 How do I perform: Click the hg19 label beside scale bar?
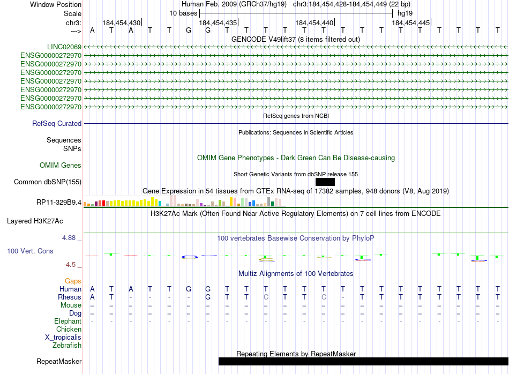[405, 13]
